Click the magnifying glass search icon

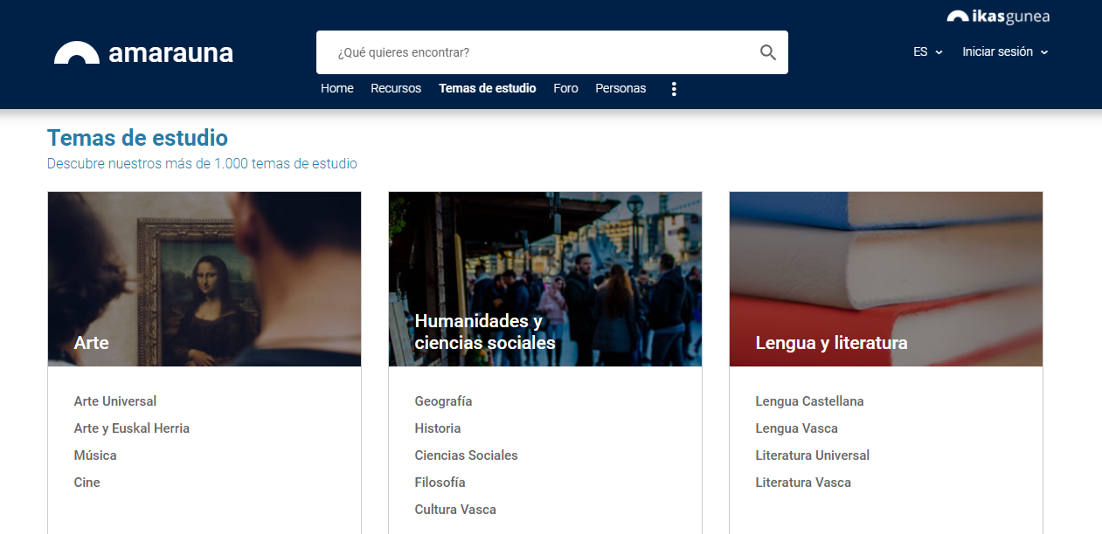[767, 52]
